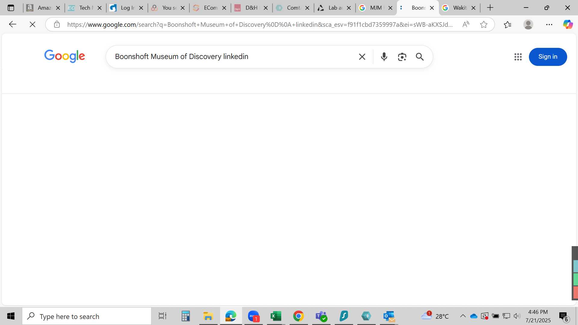578x325 pixels.
Task: Click the browser Back arrow
Action: click(x=12, y=24)
